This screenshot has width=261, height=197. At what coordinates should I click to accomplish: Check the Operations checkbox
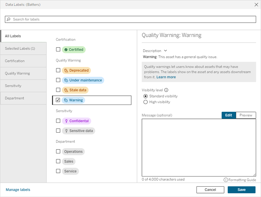pos(58,151)
